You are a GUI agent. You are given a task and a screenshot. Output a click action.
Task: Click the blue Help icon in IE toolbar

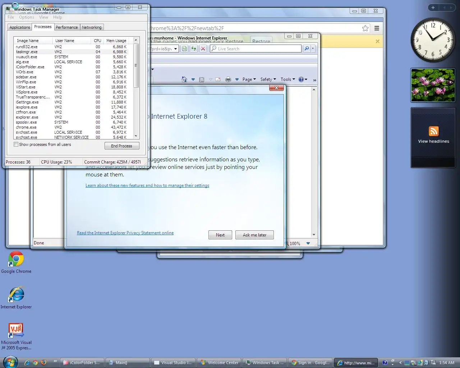[301, 79]
